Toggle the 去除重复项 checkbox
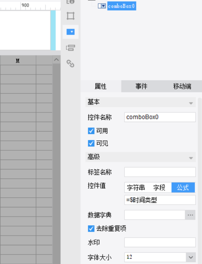Image resolution: width=202 pixels, height=264 pixels. coord(91,229)
